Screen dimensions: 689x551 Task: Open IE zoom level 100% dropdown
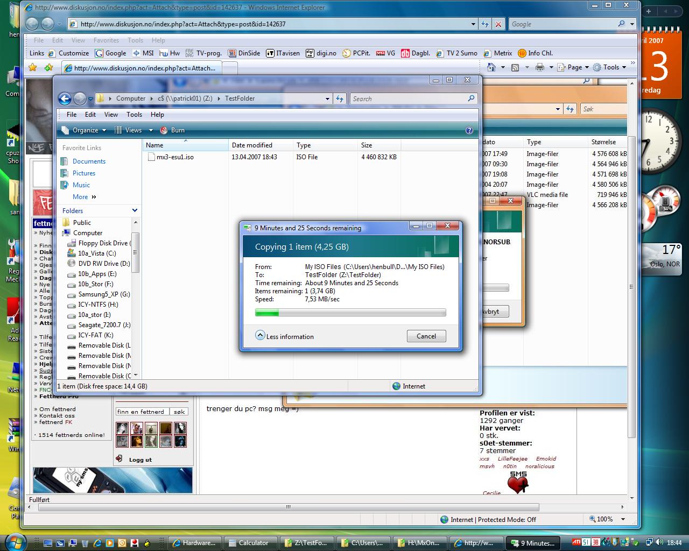pyautogui.click(x=623, y=519)
